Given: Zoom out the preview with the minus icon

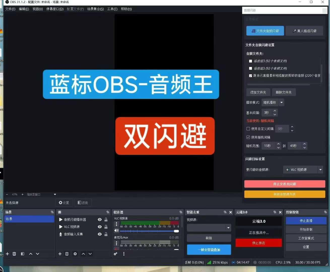Looking at the screenshot, I should pos(7,194).
